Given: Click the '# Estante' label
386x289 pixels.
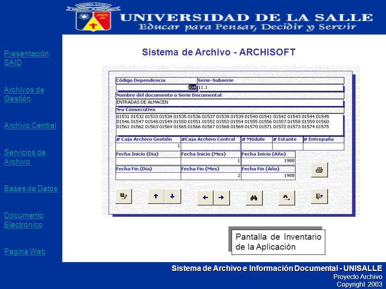Looking at the screenshot, I should 285,139.
